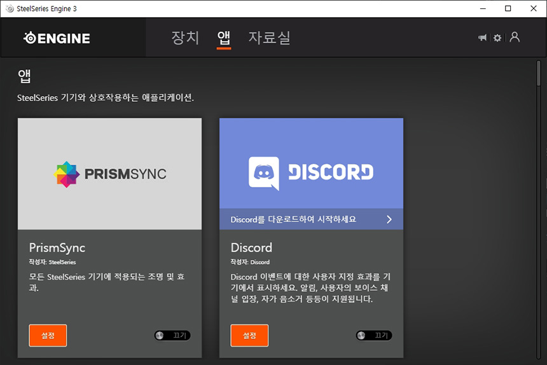The image size is (547, 365).
Task: Open the Discord download prompt arrow
Action: (x=389, y=219)
